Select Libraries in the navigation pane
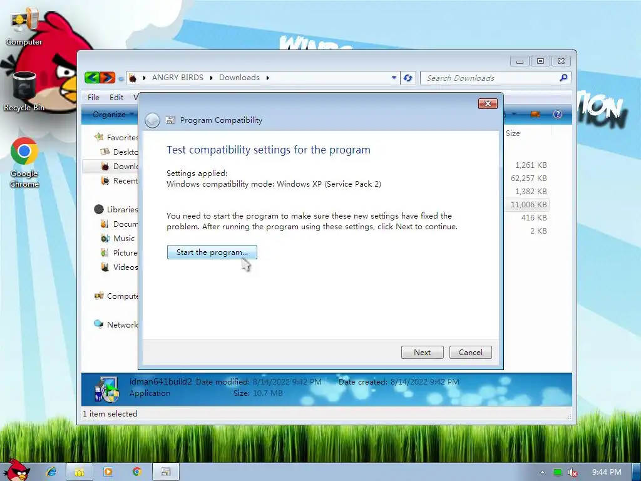 (116, 209)
